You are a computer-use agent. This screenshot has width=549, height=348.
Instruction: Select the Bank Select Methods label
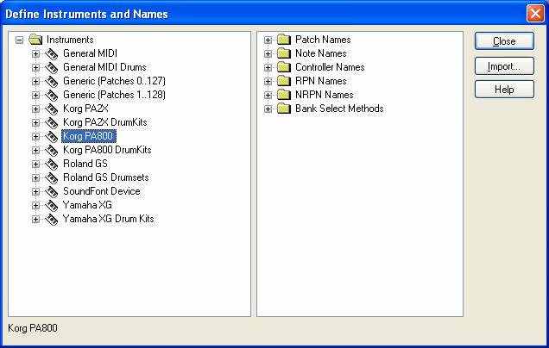(339, 109)
